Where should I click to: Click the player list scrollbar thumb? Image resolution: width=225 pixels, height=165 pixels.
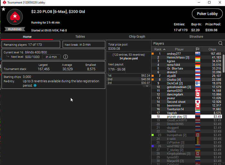(224, 63)
